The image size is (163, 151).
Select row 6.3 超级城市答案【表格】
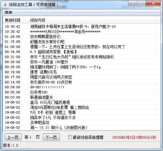click(x=81, y=52)
